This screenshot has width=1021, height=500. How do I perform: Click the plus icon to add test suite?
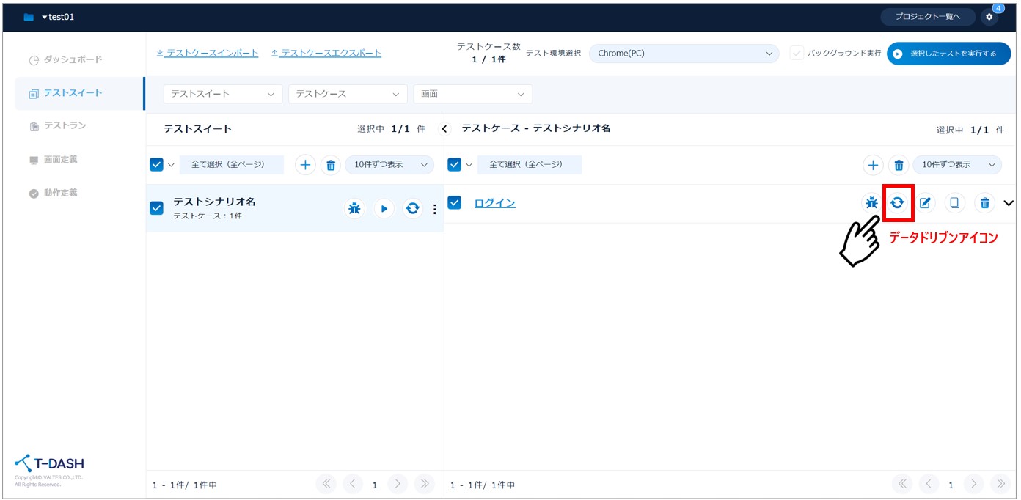(x=305, y=165)
